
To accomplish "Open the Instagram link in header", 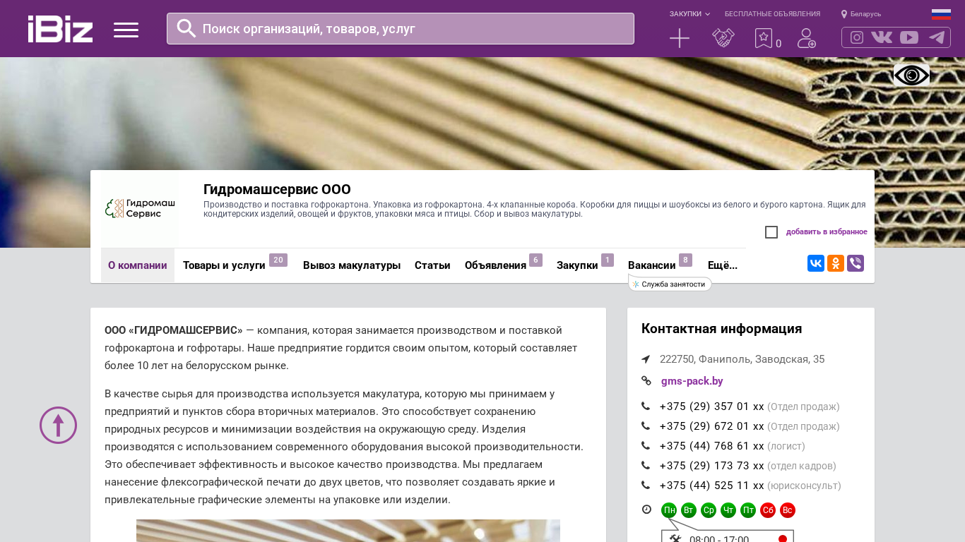I will (x=857, y=37).
